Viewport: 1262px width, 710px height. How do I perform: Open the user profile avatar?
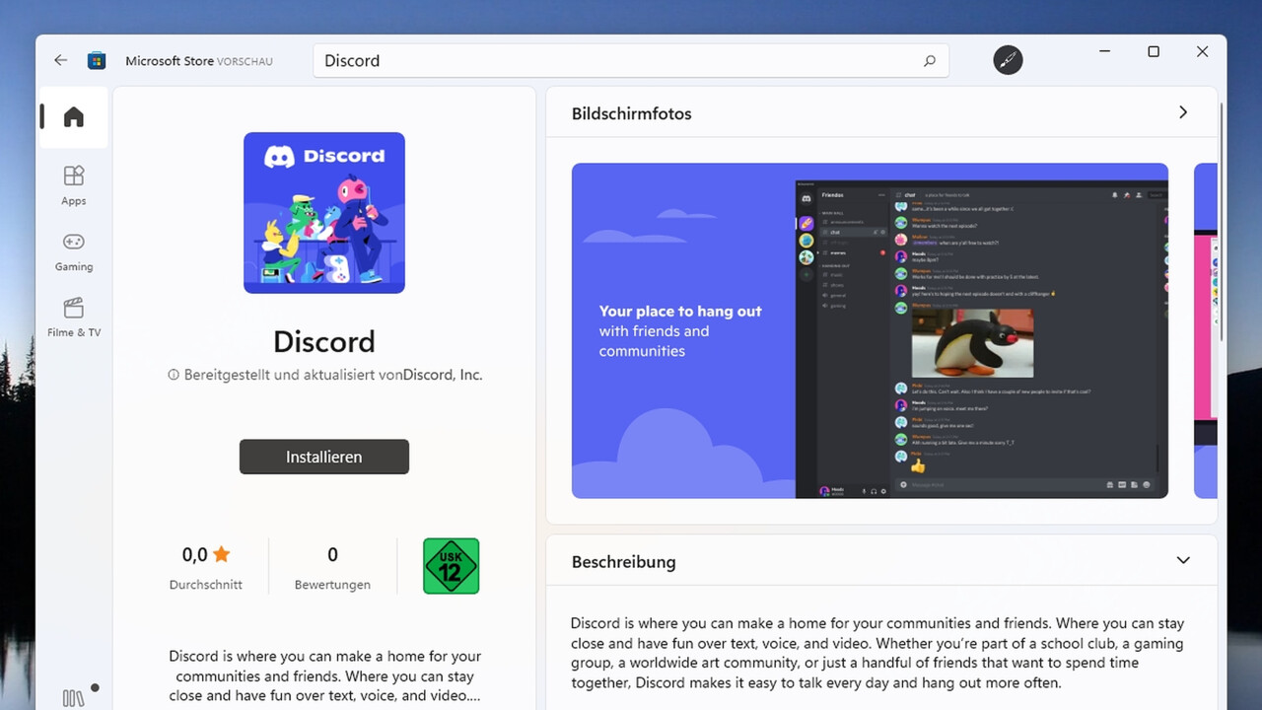point(1008,60)
